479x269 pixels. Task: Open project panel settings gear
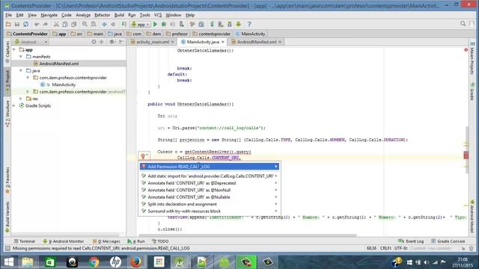pos(112,42)
